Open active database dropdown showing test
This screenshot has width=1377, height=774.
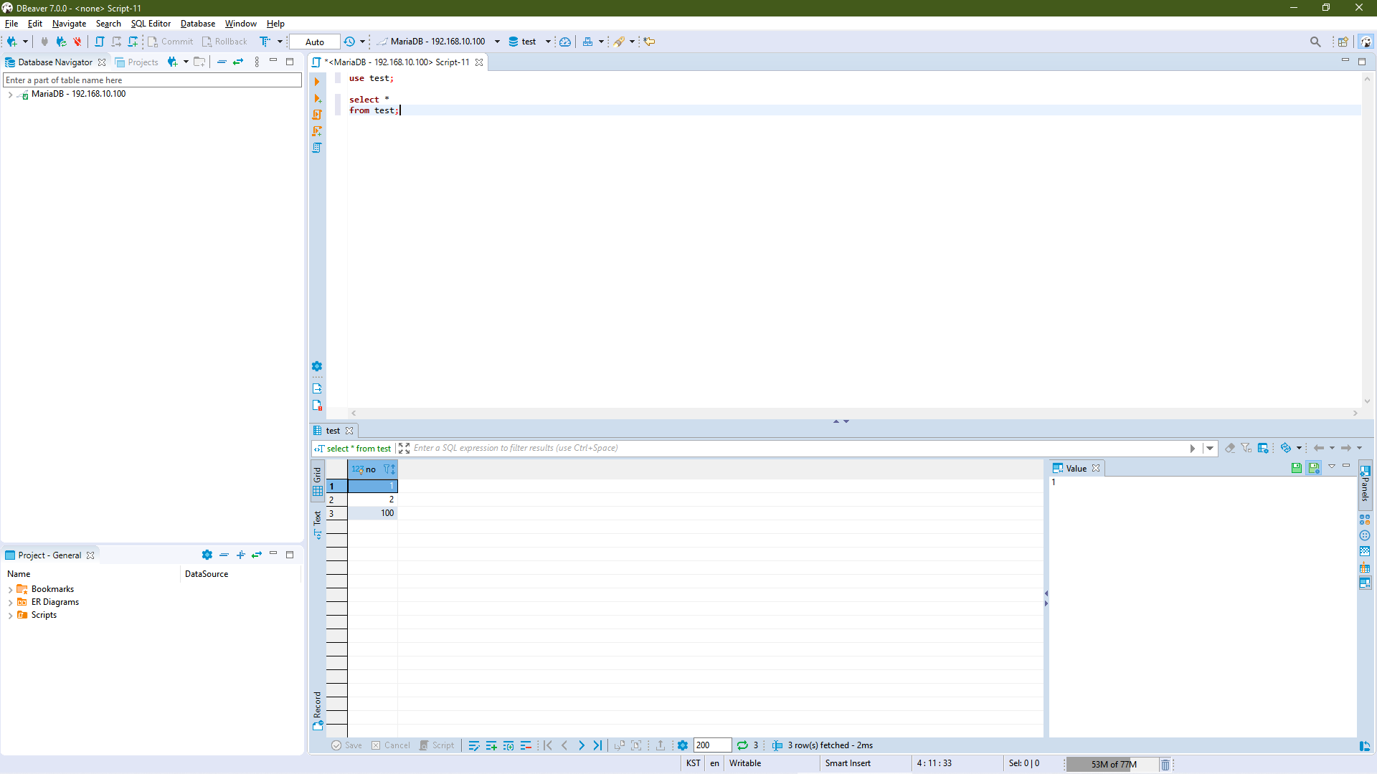[x=530, y=42]
